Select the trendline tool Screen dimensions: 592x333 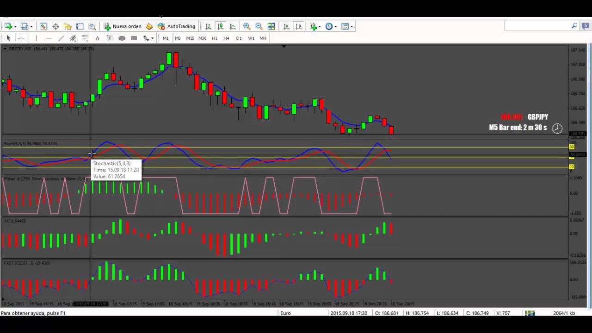pos(61,38)
